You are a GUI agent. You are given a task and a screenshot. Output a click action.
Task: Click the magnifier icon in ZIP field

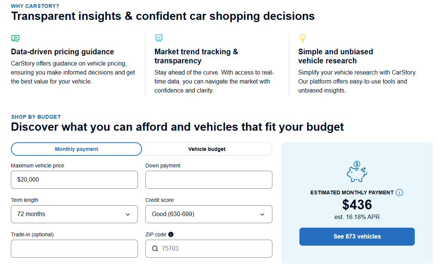coord(155,249)
